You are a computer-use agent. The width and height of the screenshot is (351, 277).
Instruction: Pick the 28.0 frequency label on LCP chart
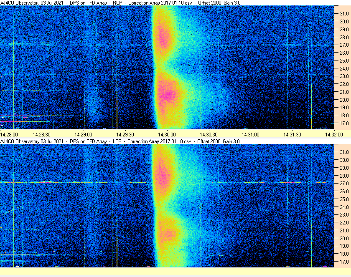[344, 176]
